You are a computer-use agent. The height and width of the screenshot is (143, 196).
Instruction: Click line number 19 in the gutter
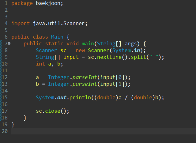click(5, 125)
